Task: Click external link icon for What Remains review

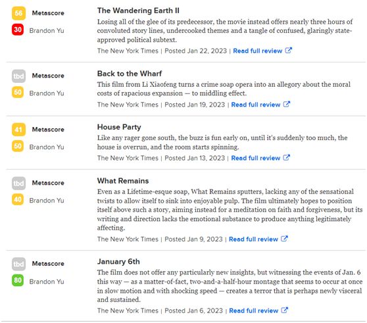Action: tap(284, 239)
